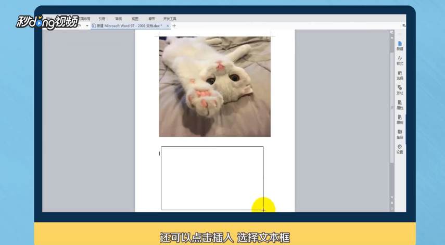
Task: Switch to the 视图 (View) ribbon tab
Action: tap(135, 19)
